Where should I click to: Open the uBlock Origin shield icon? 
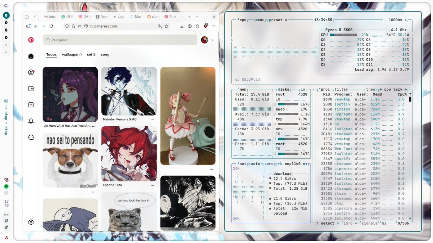(206, 26)
